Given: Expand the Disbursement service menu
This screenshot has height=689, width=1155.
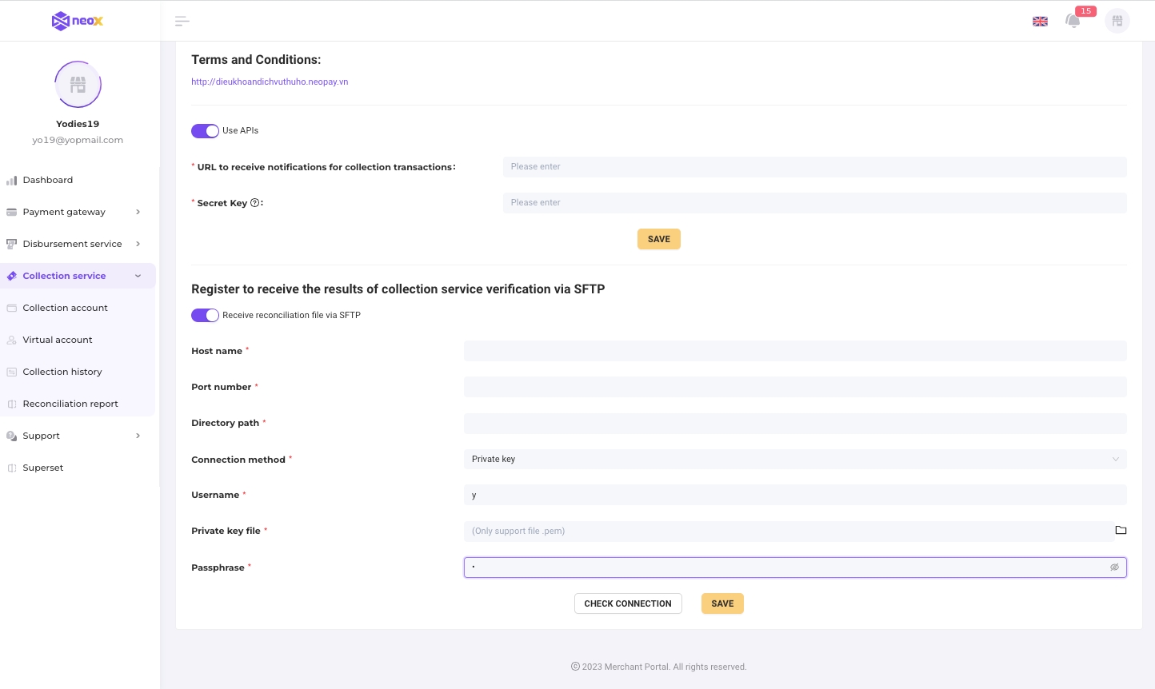Looking at the screenshot, I should click(x=72, y=244).
